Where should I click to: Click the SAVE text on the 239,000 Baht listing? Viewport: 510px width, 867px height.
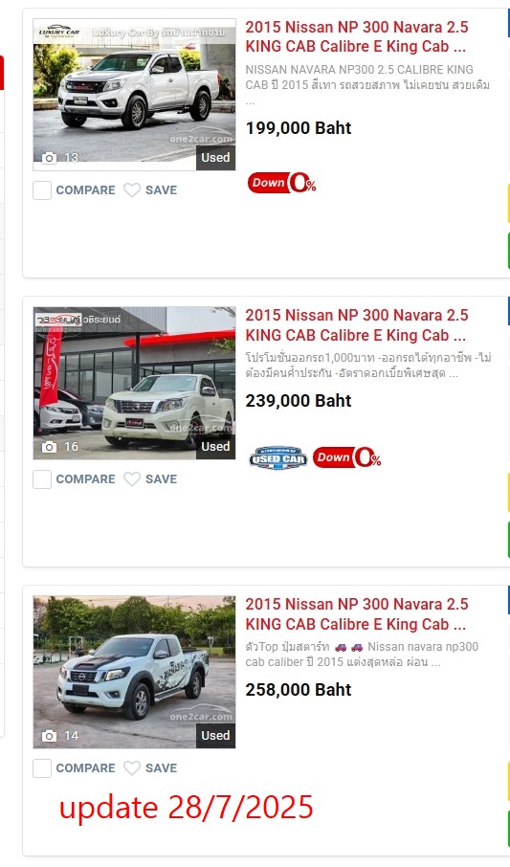[161, 478]
